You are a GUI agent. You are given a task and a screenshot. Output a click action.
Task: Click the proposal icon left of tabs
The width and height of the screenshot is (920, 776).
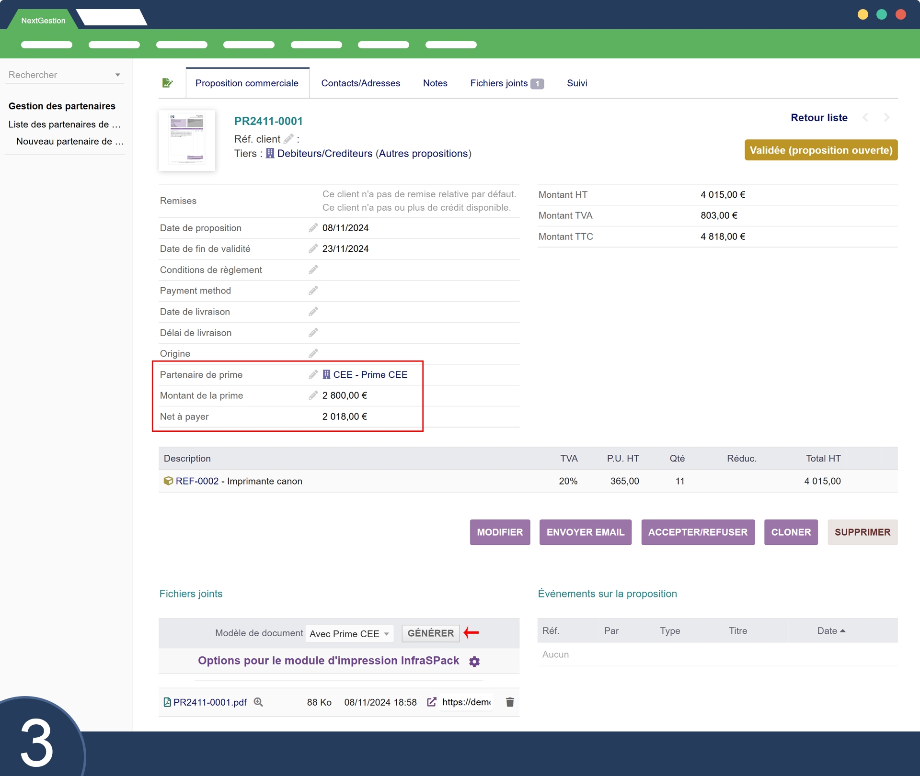click(167, 83)
